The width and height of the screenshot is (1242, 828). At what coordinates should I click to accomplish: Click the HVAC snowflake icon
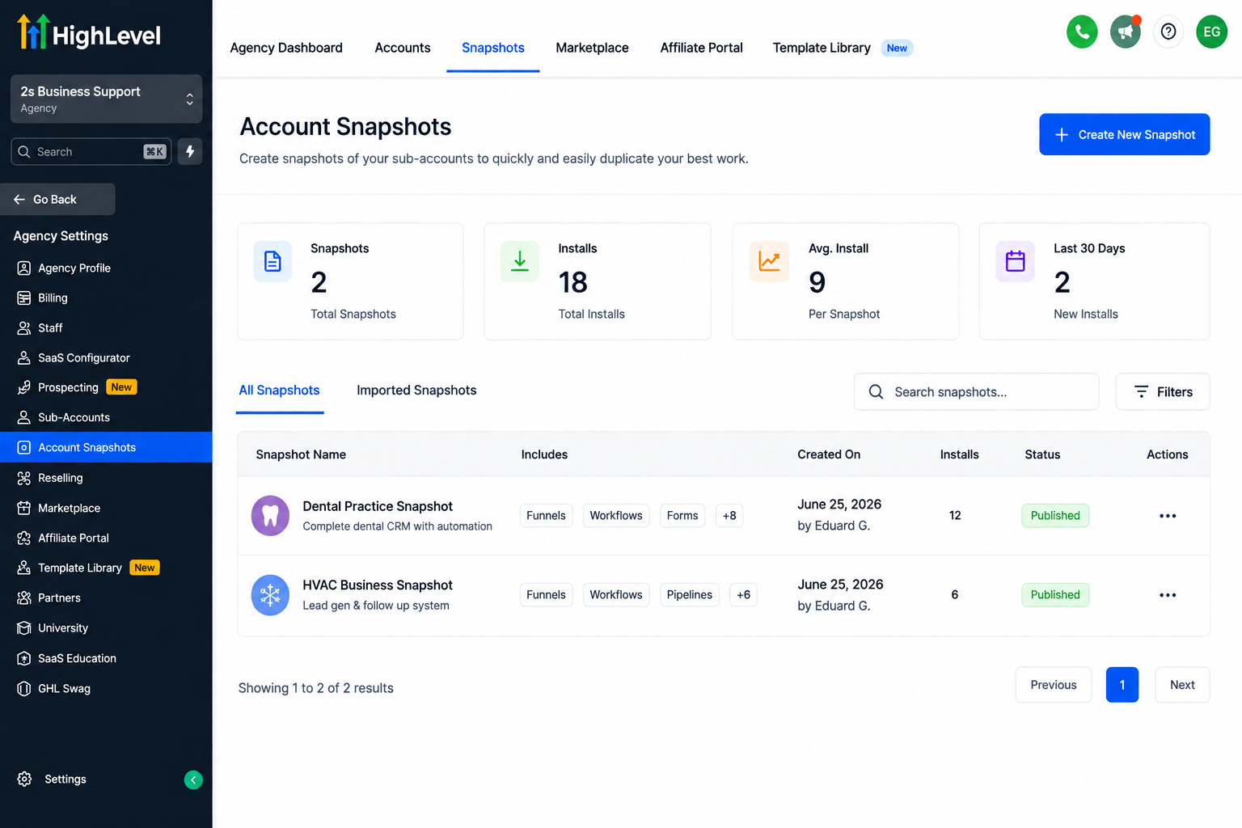270,595
